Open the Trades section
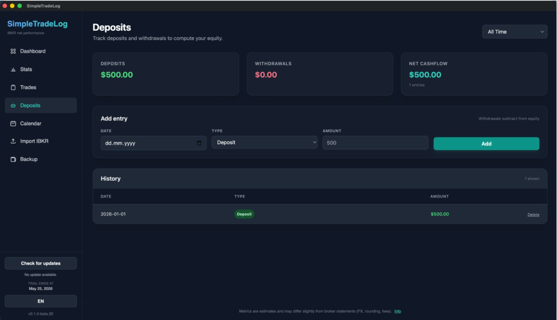557x320 pixels. pos(41,88)
